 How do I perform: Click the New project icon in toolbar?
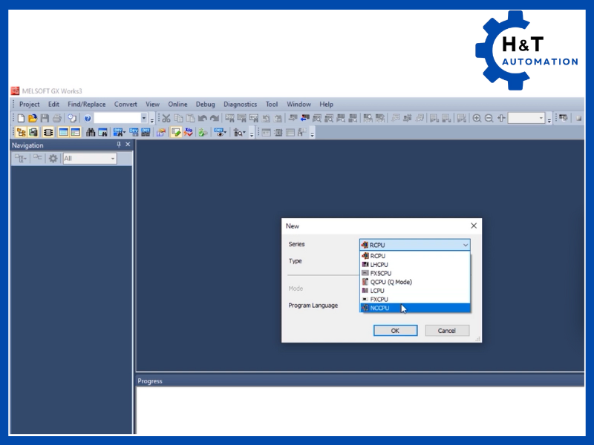point(21,118)
